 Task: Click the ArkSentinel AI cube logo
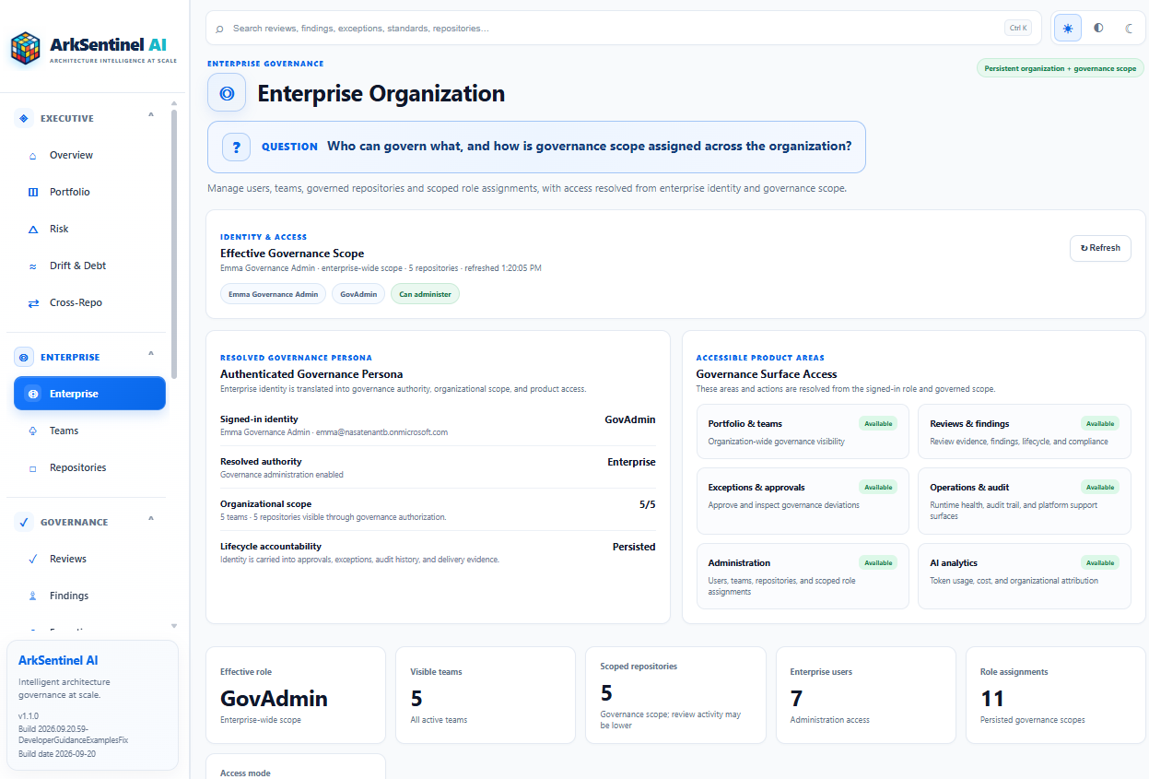[26, 48]
